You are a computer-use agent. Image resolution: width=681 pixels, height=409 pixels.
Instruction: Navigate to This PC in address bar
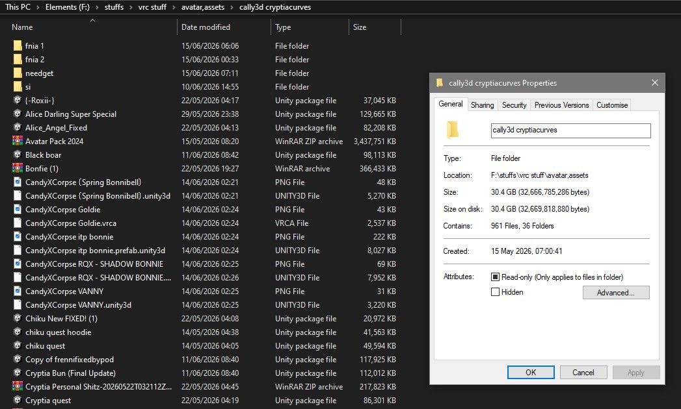18,7
